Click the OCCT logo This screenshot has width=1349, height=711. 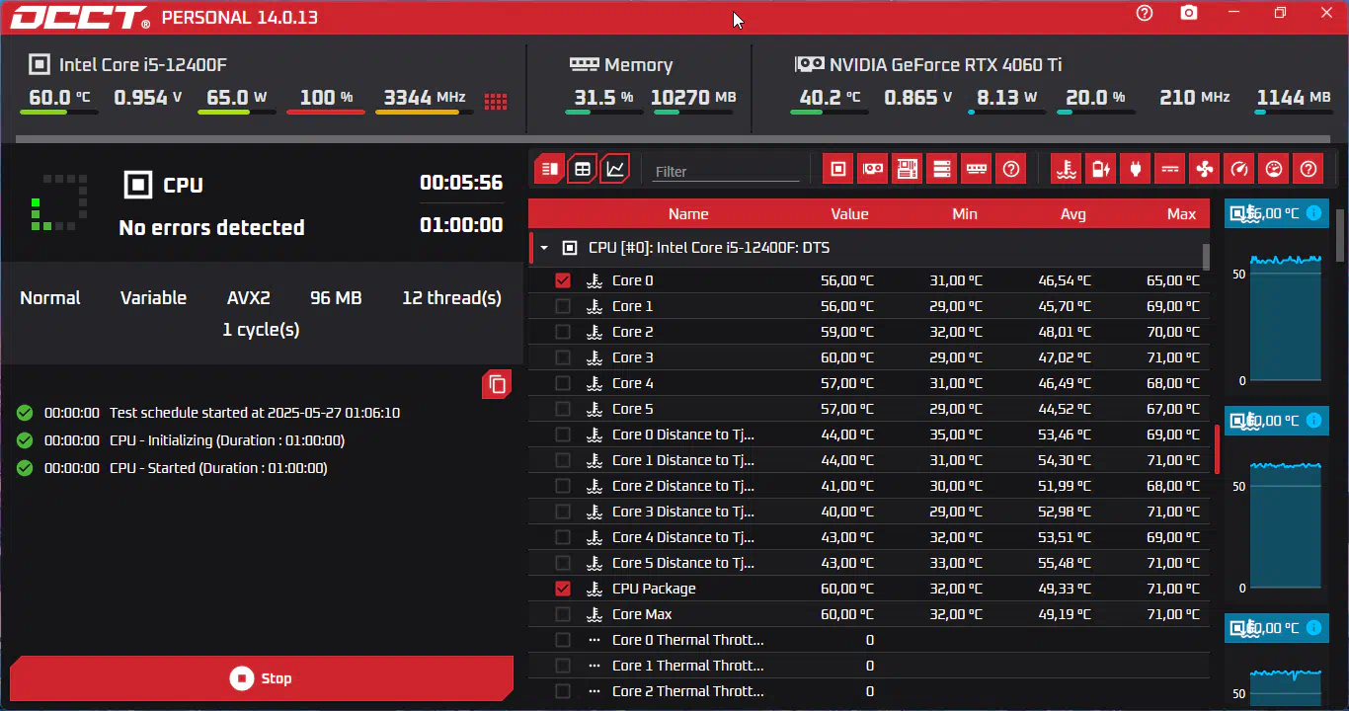click(x=80, y=18)
